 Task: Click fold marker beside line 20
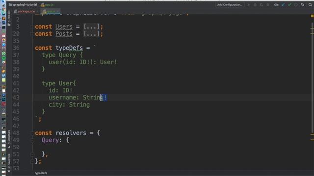(x=32, y=34)
